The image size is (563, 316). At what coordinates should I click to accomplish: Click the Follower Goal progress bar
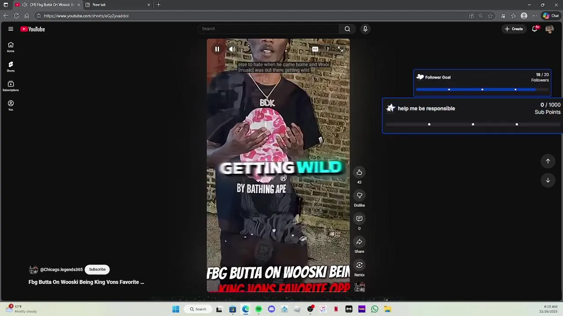click(482, 90)
